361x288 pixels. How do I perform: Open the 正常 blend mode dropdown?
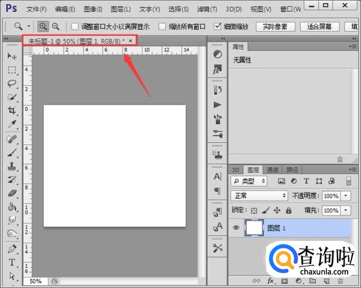(x=259, y=196)
